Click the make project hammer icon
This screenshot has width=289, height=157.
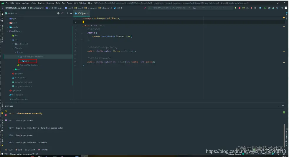[145, 8]
